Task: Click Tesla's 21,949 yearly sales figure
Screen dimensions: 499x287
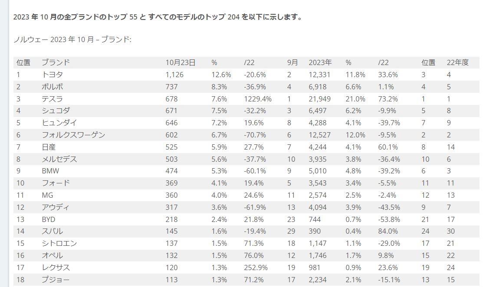Action: pos(319,99)
